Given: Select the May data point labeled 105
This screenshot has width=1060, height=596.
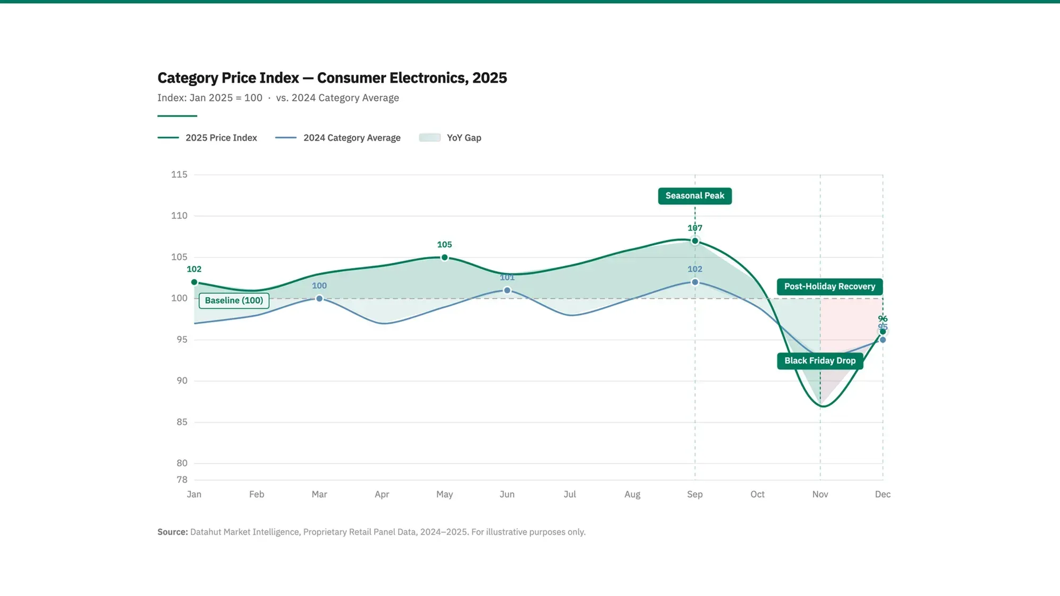Looking at the screenshot, I should point(445,257).
